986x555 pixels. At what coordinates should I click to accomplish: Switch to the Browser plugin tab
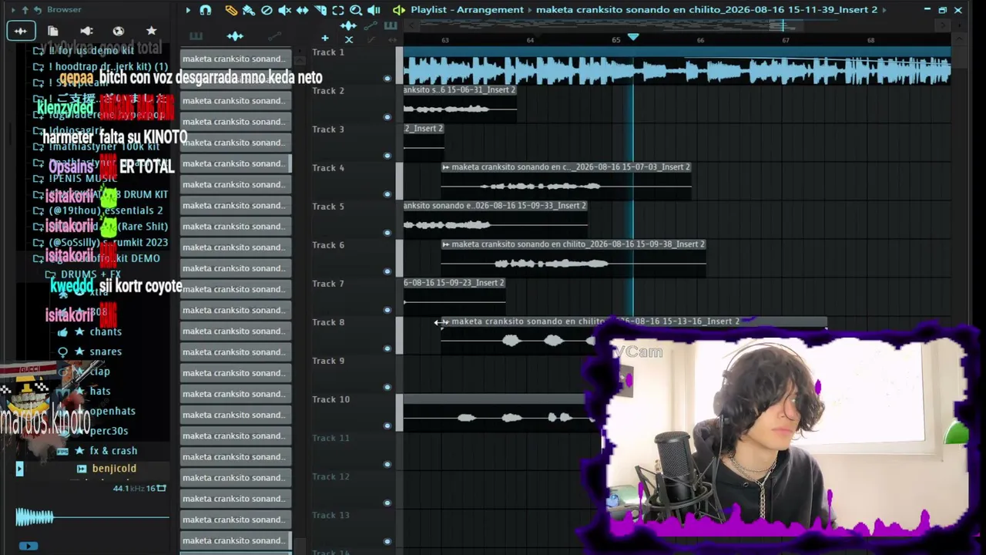click(x=86, y=31)
